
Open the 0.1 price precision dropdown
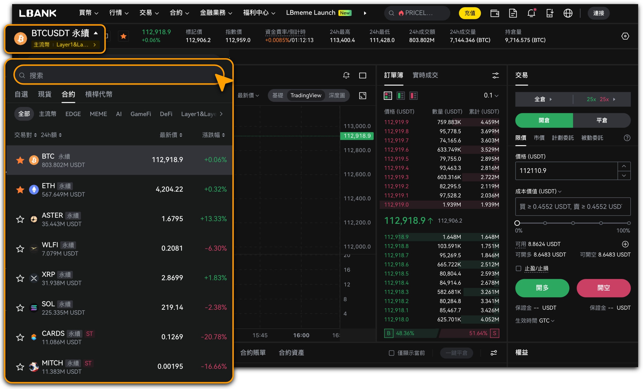491,95
